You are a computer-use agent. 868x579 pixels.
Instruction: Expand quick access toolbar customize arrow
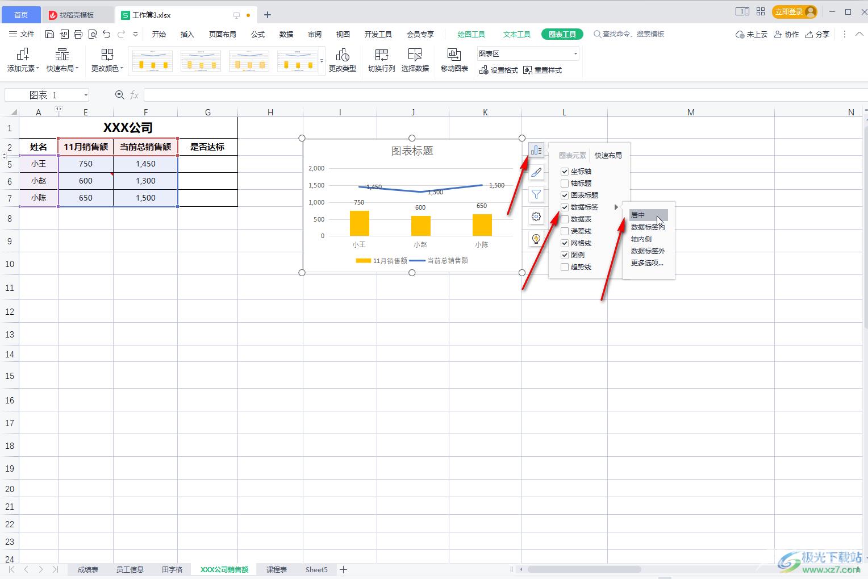pos(135,34)
